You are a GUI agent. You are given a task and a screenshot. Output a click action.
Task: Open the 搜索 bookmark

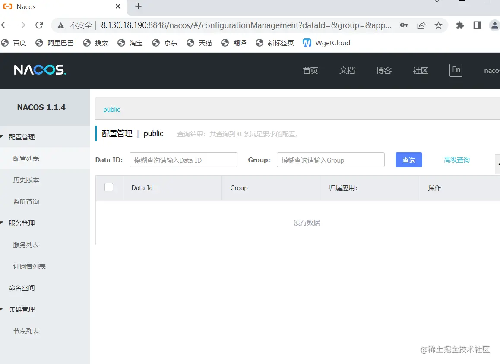[96, 43]
